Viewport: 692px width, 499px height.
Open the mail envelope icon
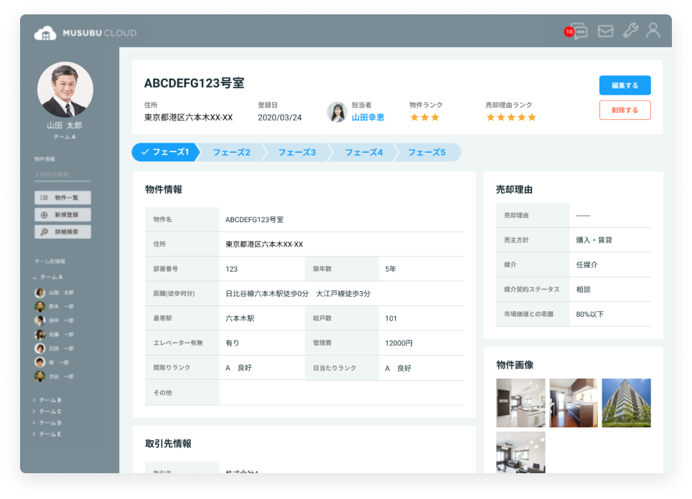pos(605,32)
